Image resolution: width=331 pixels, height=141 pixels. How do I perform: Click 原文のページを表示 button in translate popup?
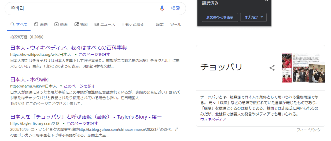pyautogui.click(x=220, y=17)
